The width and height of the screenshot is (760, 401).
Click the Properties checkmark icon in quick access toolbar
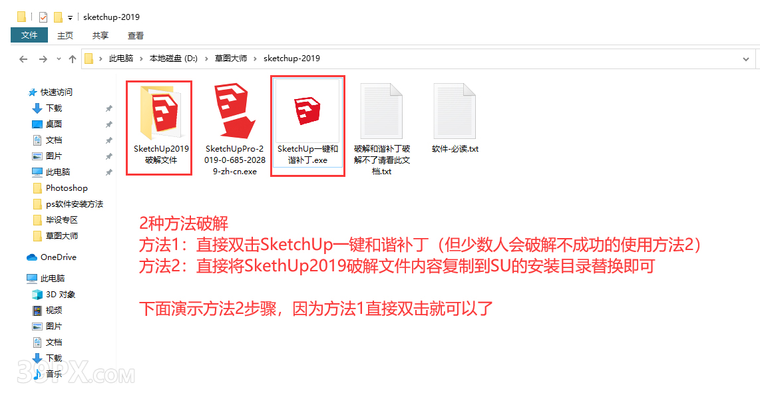click(43, 17)
